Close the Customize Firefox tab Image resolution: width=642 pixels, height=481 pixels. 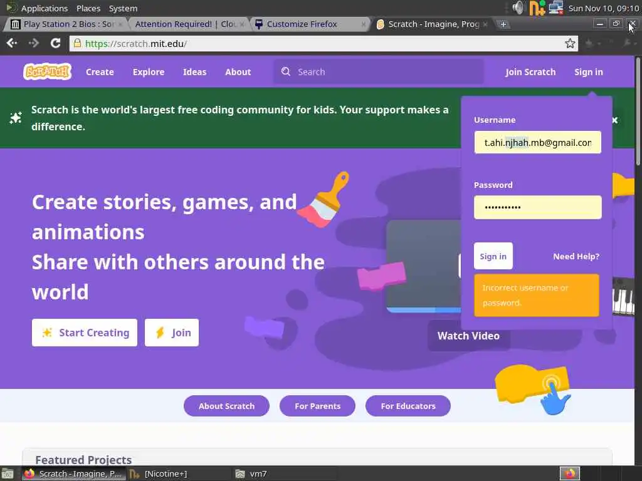point(363,24)
